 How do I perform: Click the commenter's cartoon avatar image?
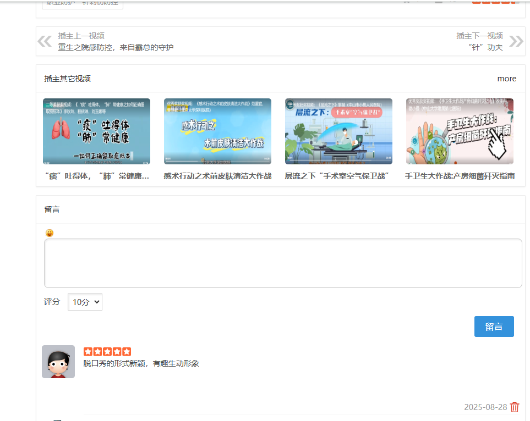click(58, 362)
